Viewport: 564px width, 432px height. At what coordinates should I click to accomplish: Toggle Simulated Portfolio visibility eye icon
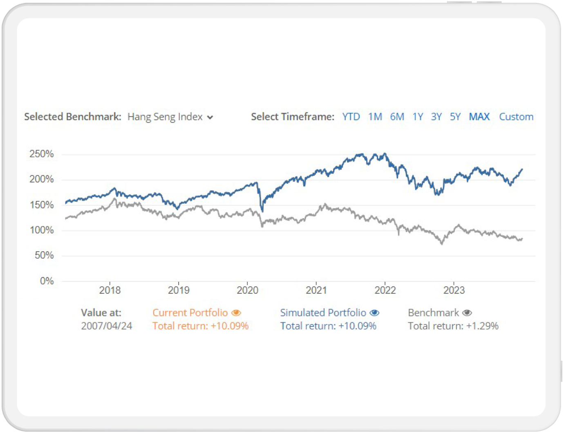tap(374, 313)
